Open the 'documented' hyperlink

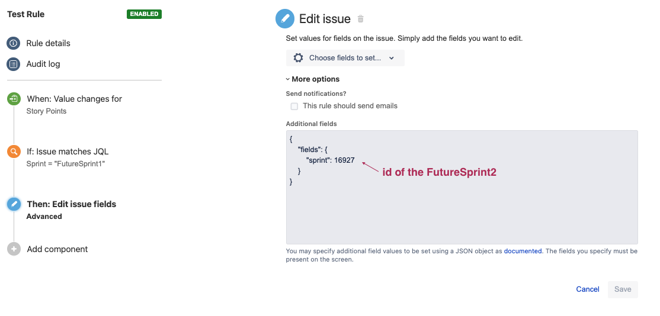[523, 251]
